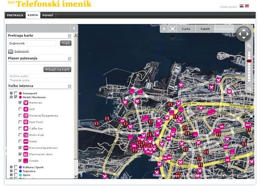Image resolution: width=260 pixels, height=186 pixels.
Task: Check the Pizzeria/Špageterija checkbox
Action: 20,115
